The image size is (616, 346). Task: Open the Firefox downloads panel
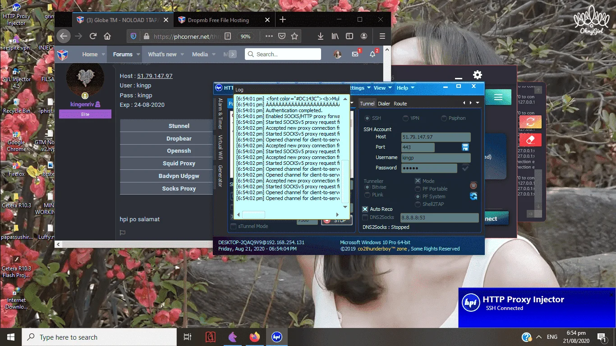pyautogui.click(x=320, y=36)
